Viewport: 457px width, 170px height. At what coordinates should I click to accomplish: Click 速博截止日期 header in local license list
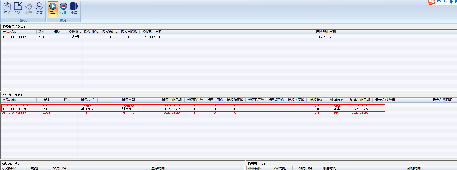pyautogui.click(x=360, y=100)
